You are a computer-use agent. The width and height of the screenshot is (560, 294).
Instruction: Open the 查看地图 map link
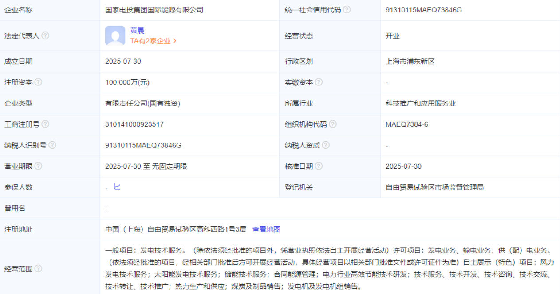(266, 229)
